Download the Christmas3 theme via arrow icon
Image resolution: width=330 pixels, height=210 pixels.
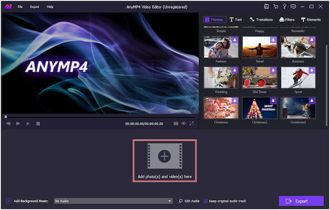pos(312,101)
